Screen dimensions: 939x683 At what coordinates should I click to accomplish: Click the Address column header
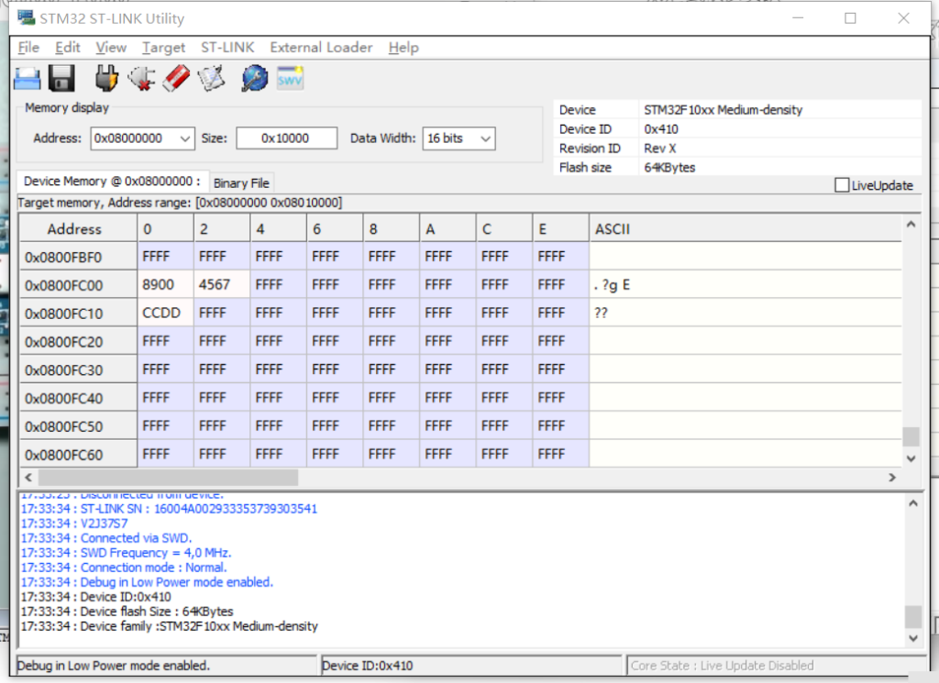point(79,228)
